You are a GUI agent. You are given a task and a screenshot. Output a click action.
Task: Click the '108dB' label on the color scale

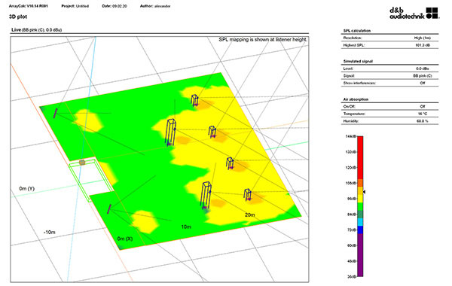point(351,183)
